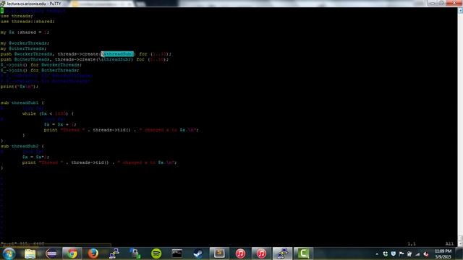Open the file transfer taskbar icon beside PuTTY

[135, 253]
